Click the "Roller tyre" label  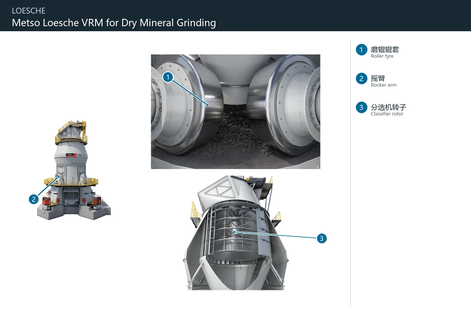point(382,56)
